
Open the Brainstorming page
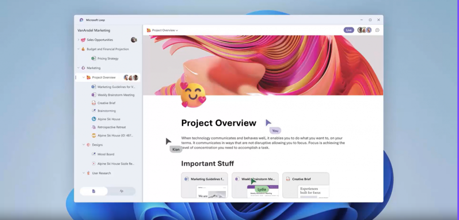click(x=107, y=111)
